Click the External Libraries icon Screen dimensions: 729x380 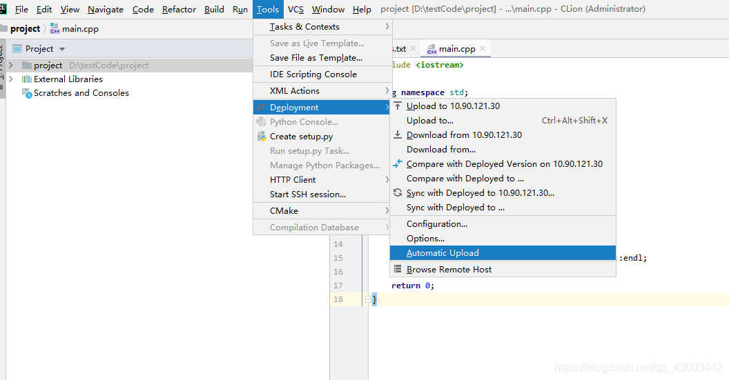pos(27,79)
